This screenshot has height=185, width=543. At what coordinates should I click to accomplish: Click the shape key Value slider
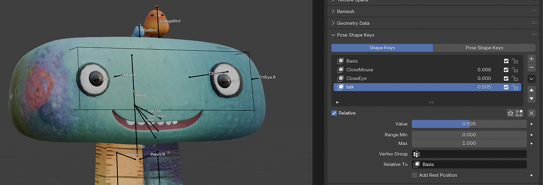pyautogui.click(x=469, y=124)
